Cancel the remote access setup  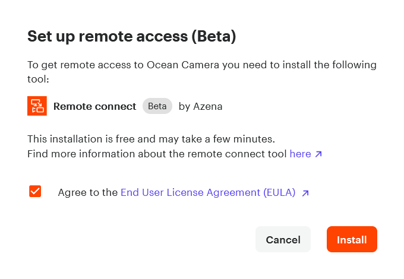click(283, 239)
